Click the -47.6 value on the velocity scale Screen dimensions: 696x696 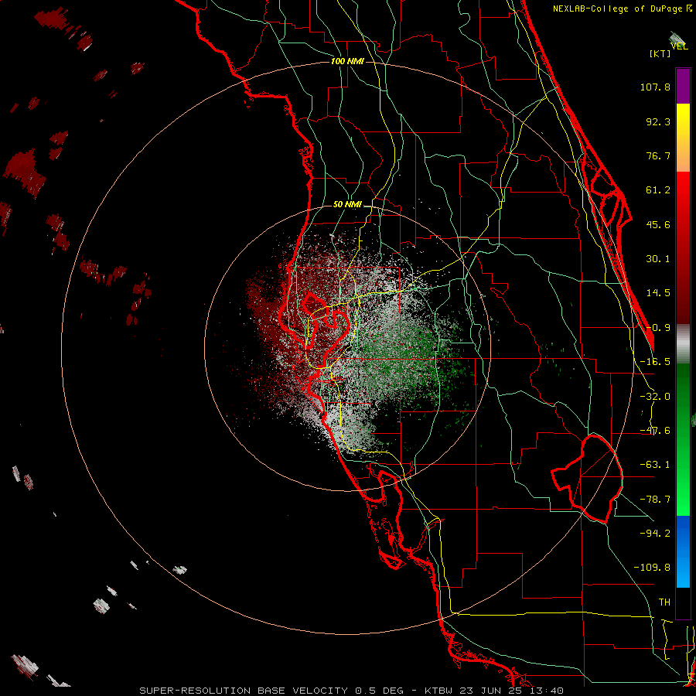(655, 431)
